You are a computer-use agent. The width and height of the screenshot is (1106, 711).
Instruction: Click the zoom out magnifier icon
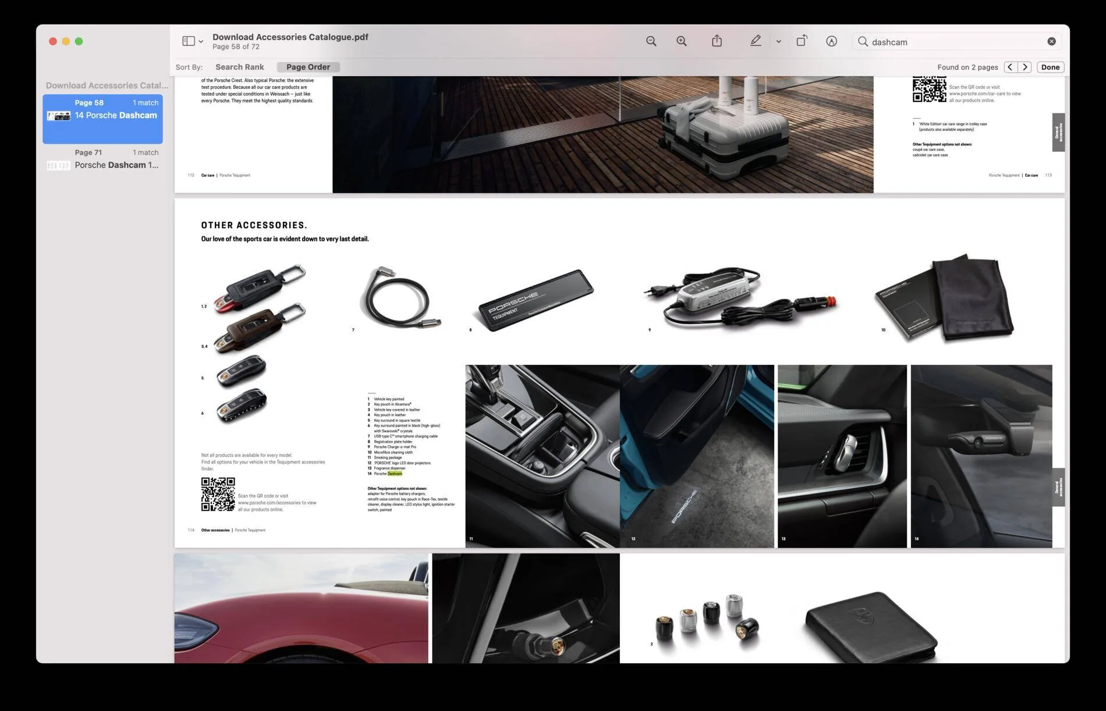[651, 41]
